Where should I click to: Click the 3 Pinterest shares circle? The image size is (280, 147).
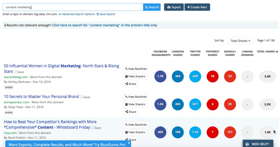click(212, 104)
